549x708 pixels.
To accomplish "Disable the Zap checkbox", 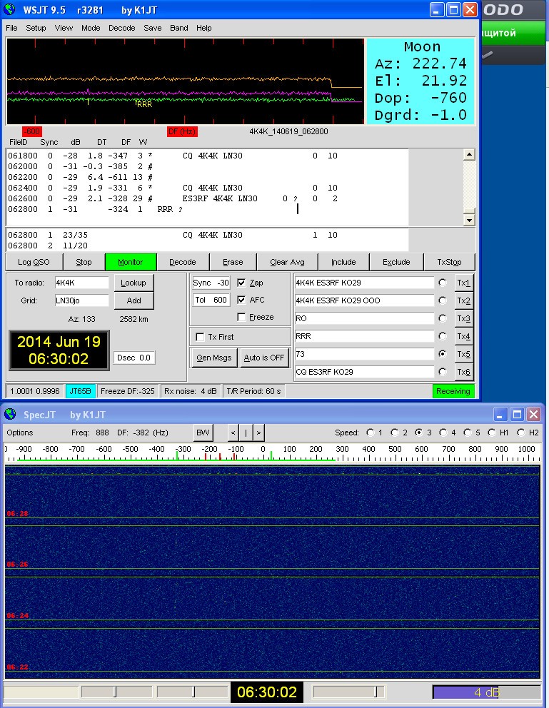I will coord(241,283).
